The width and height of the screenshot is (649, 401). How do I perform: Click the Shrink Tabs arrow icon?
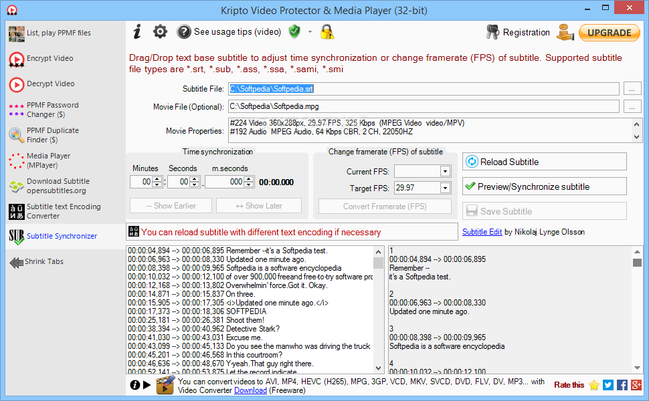point(16,262)
